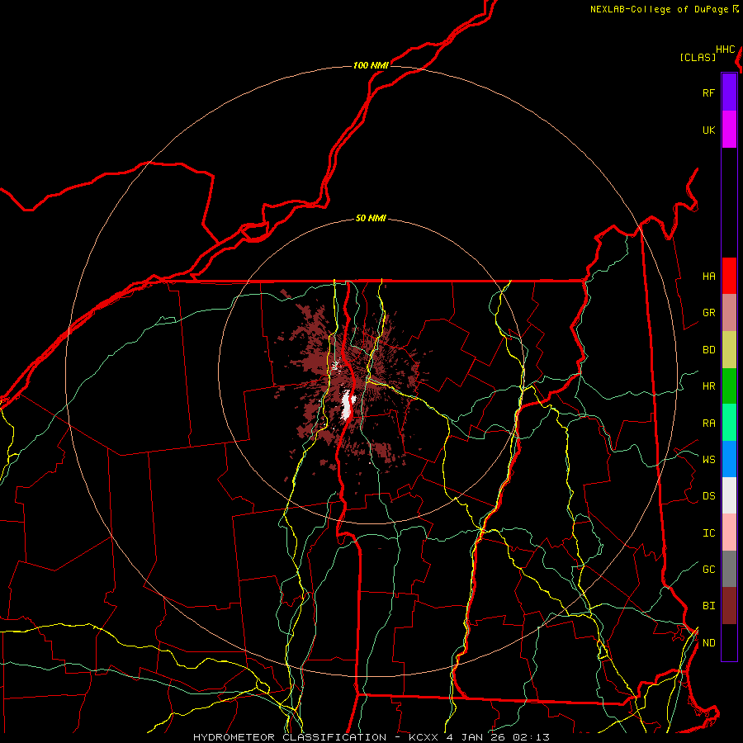This screenshot has height=743, width=743.
Task: Click the '4 JAN 26' date text
Action: [x=476, y=737]
